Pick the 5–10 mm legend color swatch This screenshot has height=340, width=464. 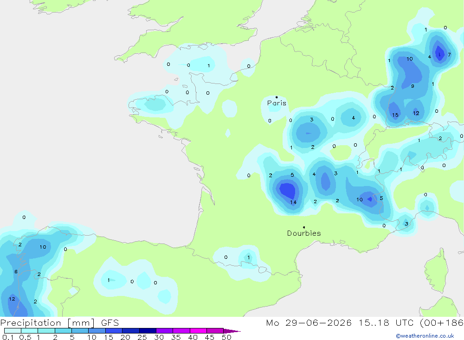point(80,331)
